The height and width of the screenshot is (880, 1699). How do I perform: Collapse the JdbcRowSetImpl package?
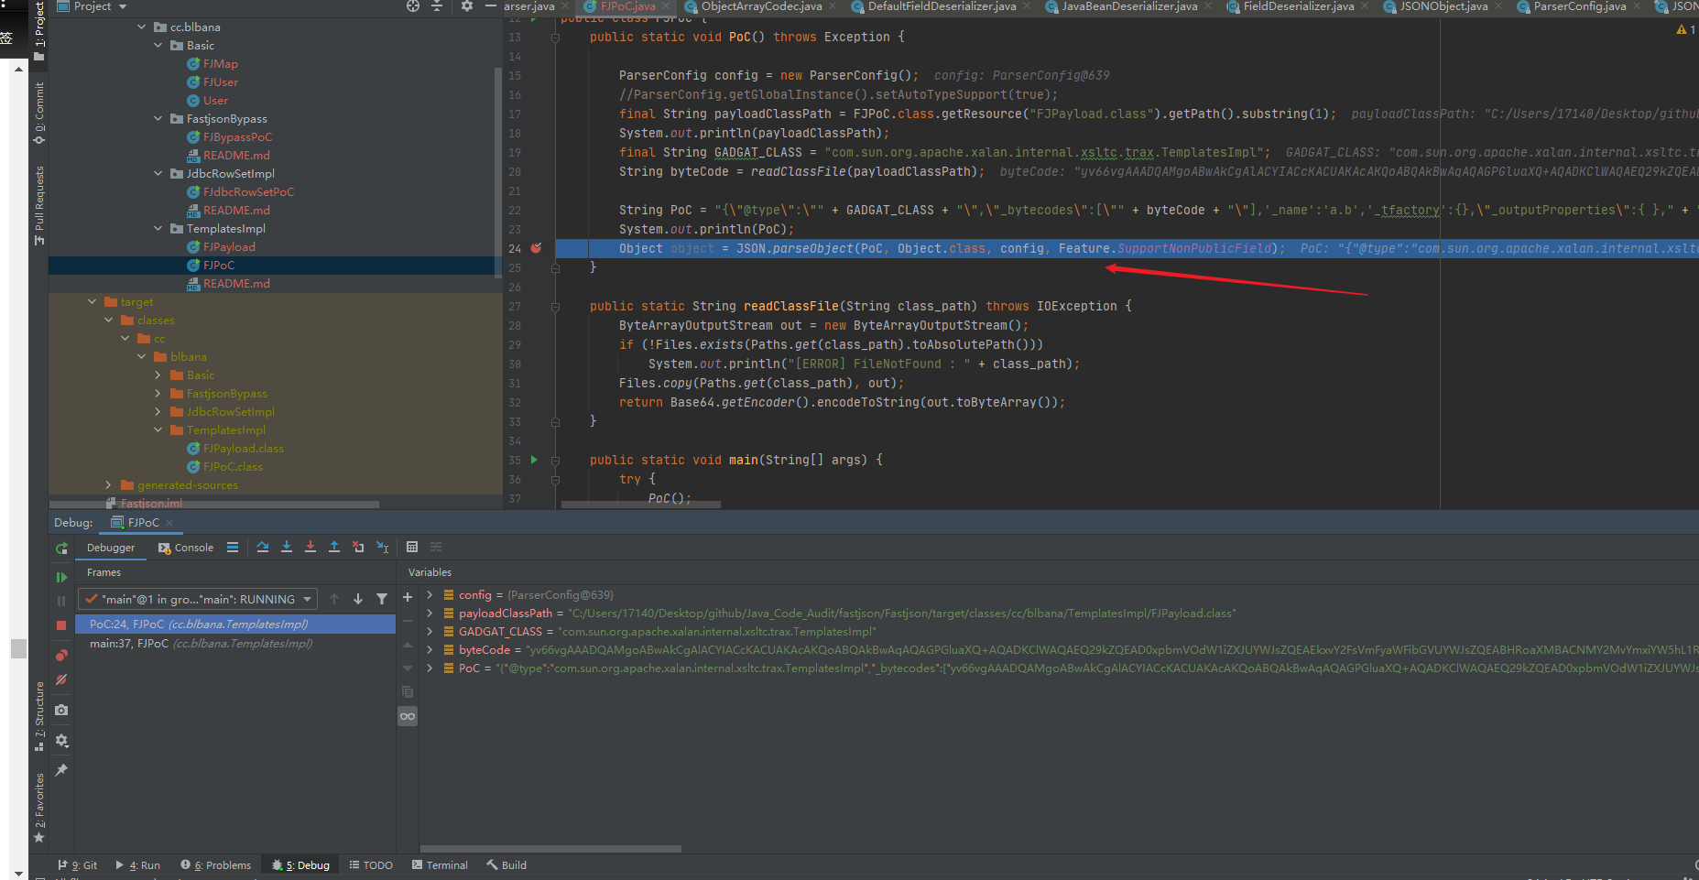[158, 174]
